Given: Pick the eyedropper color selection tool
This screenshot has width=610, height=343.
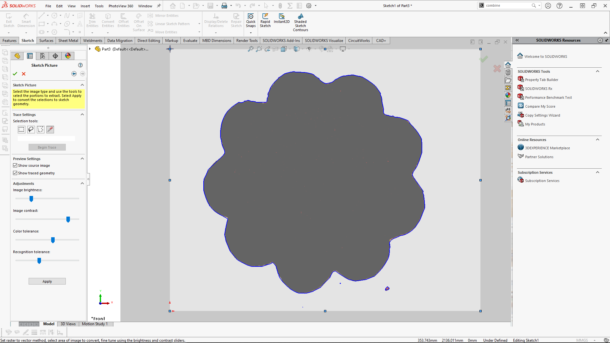Looking at the screenshot, I should pyautogui.click(x=50, y=130).
